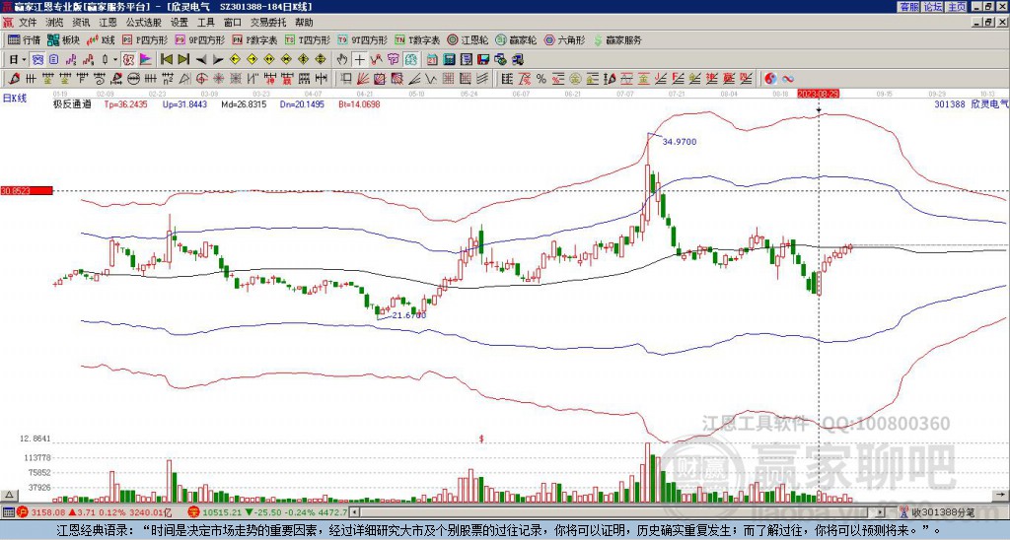
Task: Open the 六角形 tool
Action: [x=565, y=40]
